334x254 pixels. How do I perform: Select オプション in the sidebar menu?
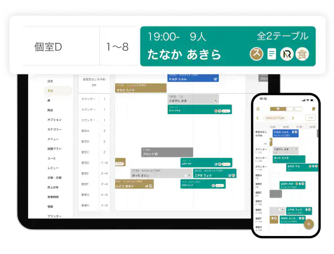[x=54, y=120]
